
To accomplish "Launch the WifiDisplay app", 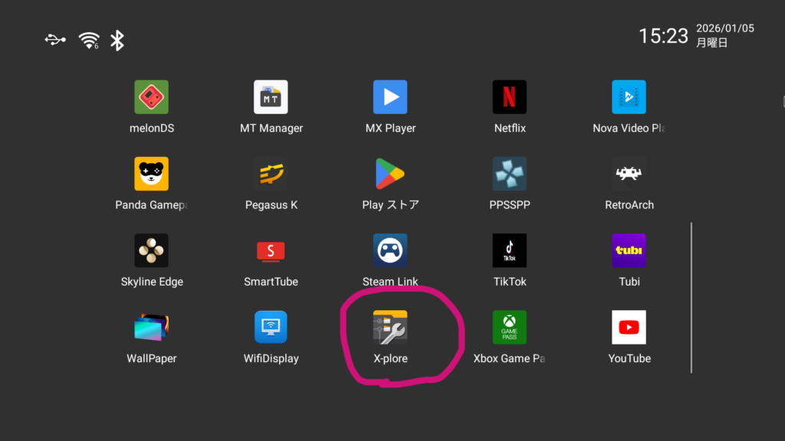I will pyautogui.click(x=271, y=327).
